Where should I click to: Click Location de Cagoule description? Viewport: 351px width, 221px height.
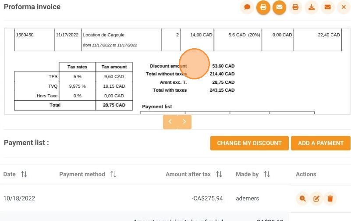click(x=104, y=35)
